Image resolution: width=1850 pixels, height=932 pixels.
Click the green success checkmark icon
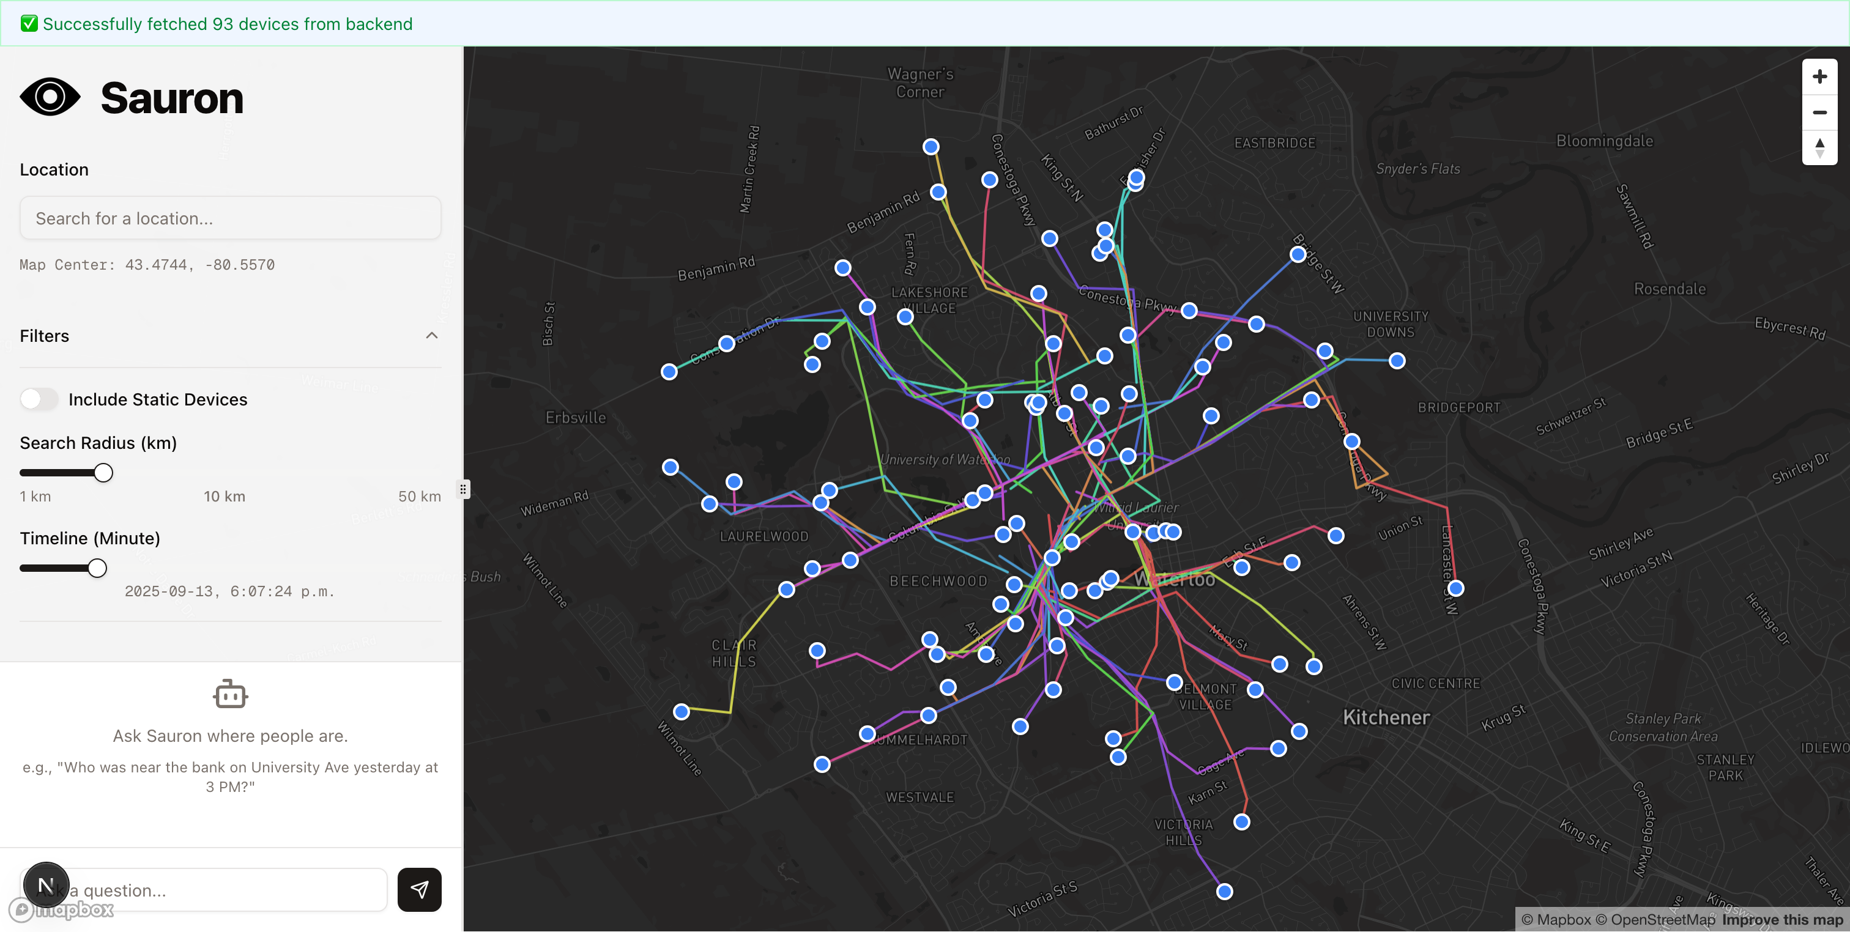(29, 24)
